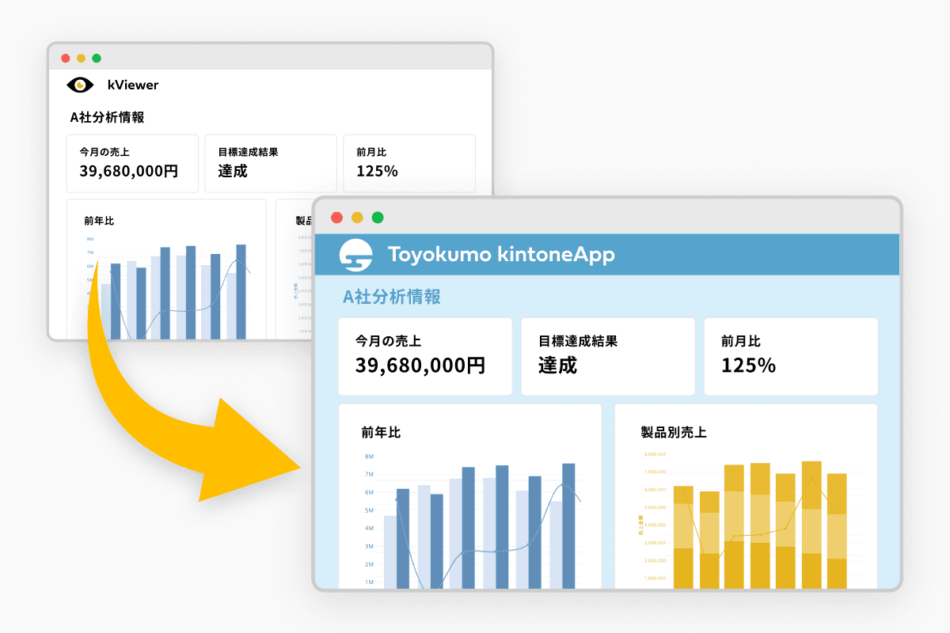Click the Toyokumo cloud logo icon
Image resolution: width=950 pixels, height=633 pixels.
tap(356, 255)
